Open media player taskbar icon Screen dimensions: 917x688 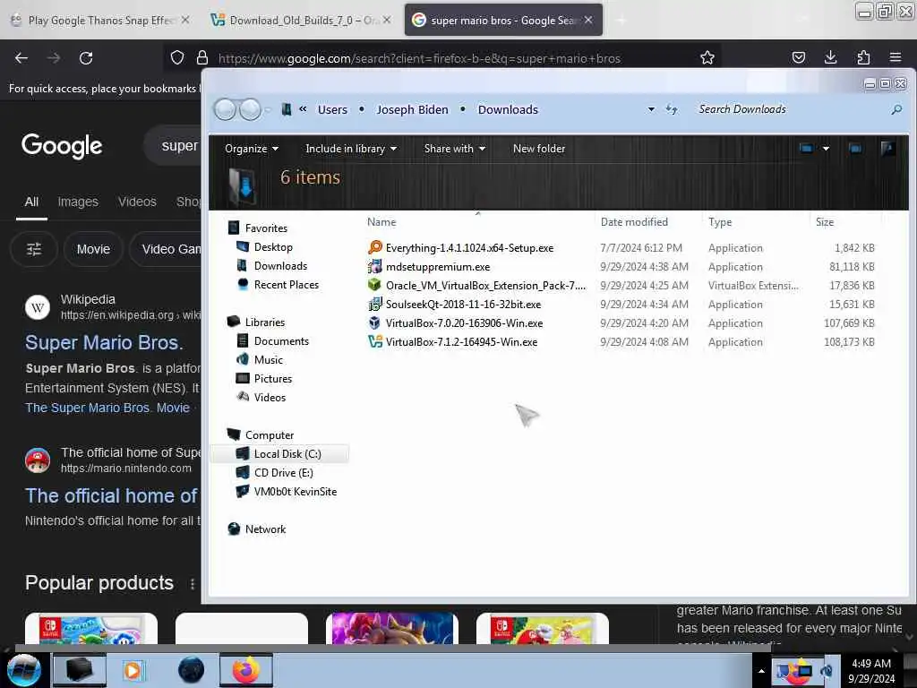tap(133, 670)
